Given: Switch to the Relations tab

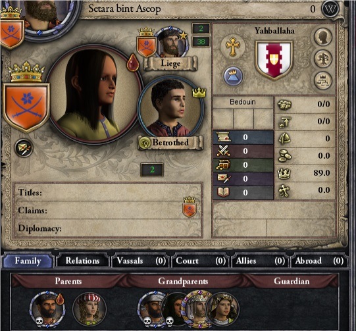Looking at the screenshot, I should tap(83, 261).
